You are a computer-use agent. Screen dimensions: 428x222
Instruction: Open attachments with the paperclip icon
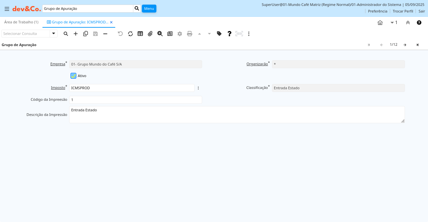(150, 34)
